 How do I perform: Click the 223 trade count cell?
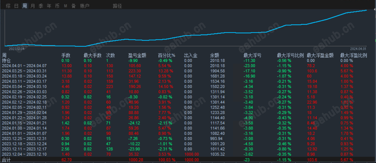pyautogui.click(x=109, y=86)
